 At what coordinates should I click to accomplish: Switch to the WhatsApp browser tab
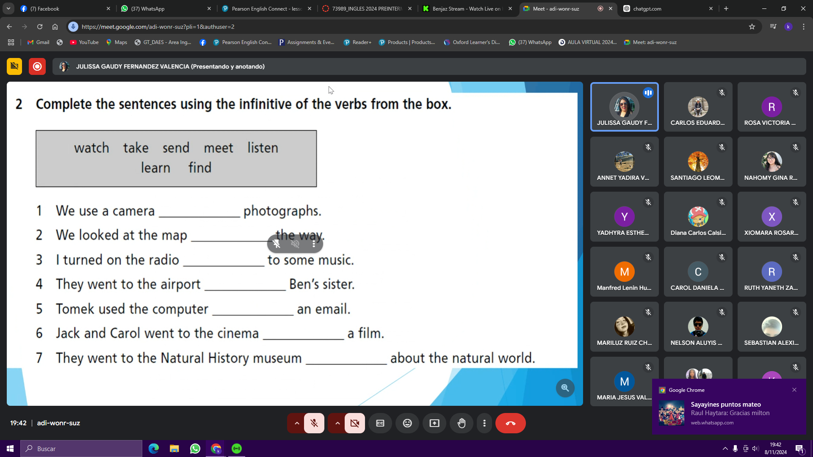coord(166,8)
